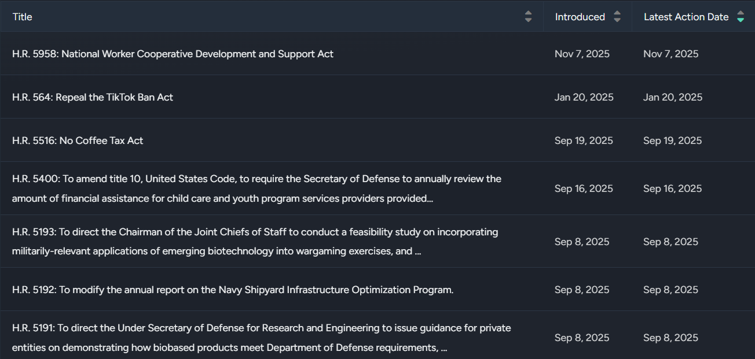
Task: Sort table by Title header
Action: 23,17
